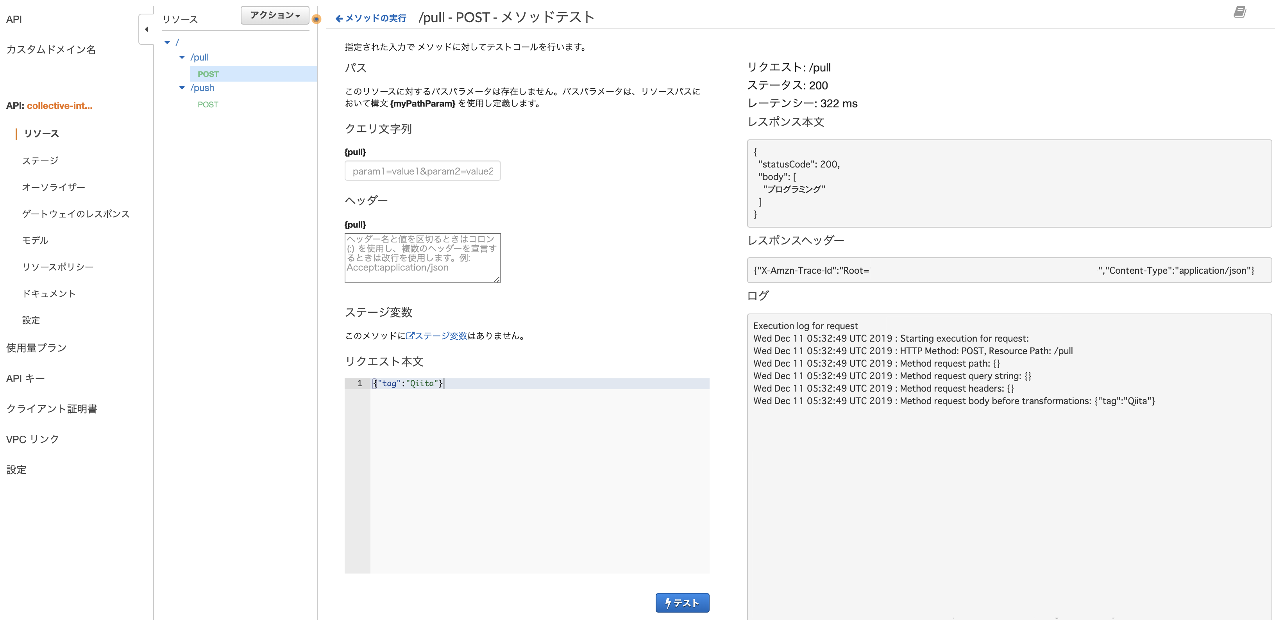1275x620 pixels.
Task: Collapse the /push resource node
Action: pyautogui.click(x=182, y=88)
